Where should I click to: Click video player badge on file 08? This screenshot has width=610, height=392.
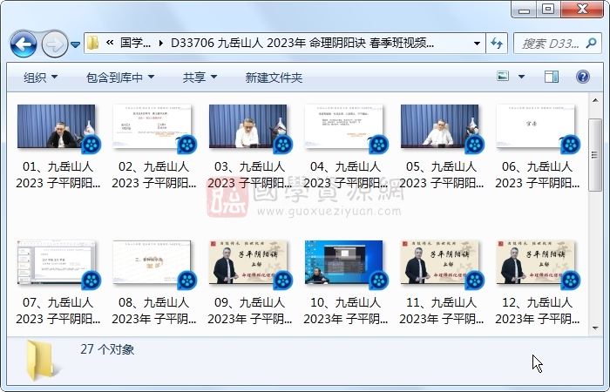pyautogui.click(x=187, y=280)
